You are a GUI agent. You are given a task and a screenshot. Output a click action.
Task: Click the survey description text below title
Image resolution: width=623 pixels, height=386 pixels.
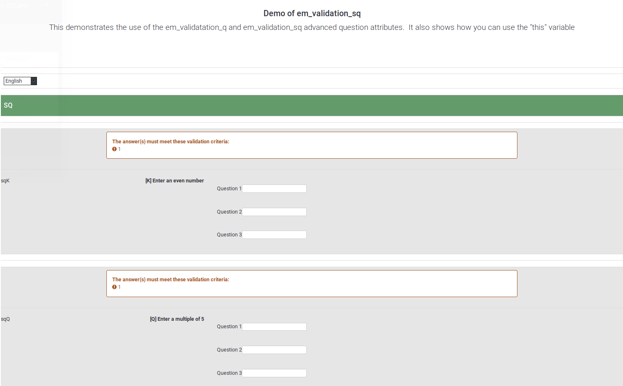coord(312,27)
